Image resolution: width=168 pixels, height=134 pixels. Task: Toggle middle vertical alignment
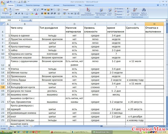pos(45,10)
